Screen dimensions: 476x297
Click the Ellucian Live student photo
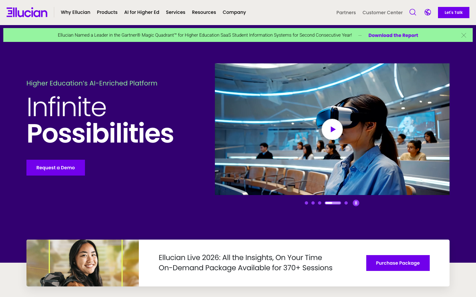click(83, 263)
